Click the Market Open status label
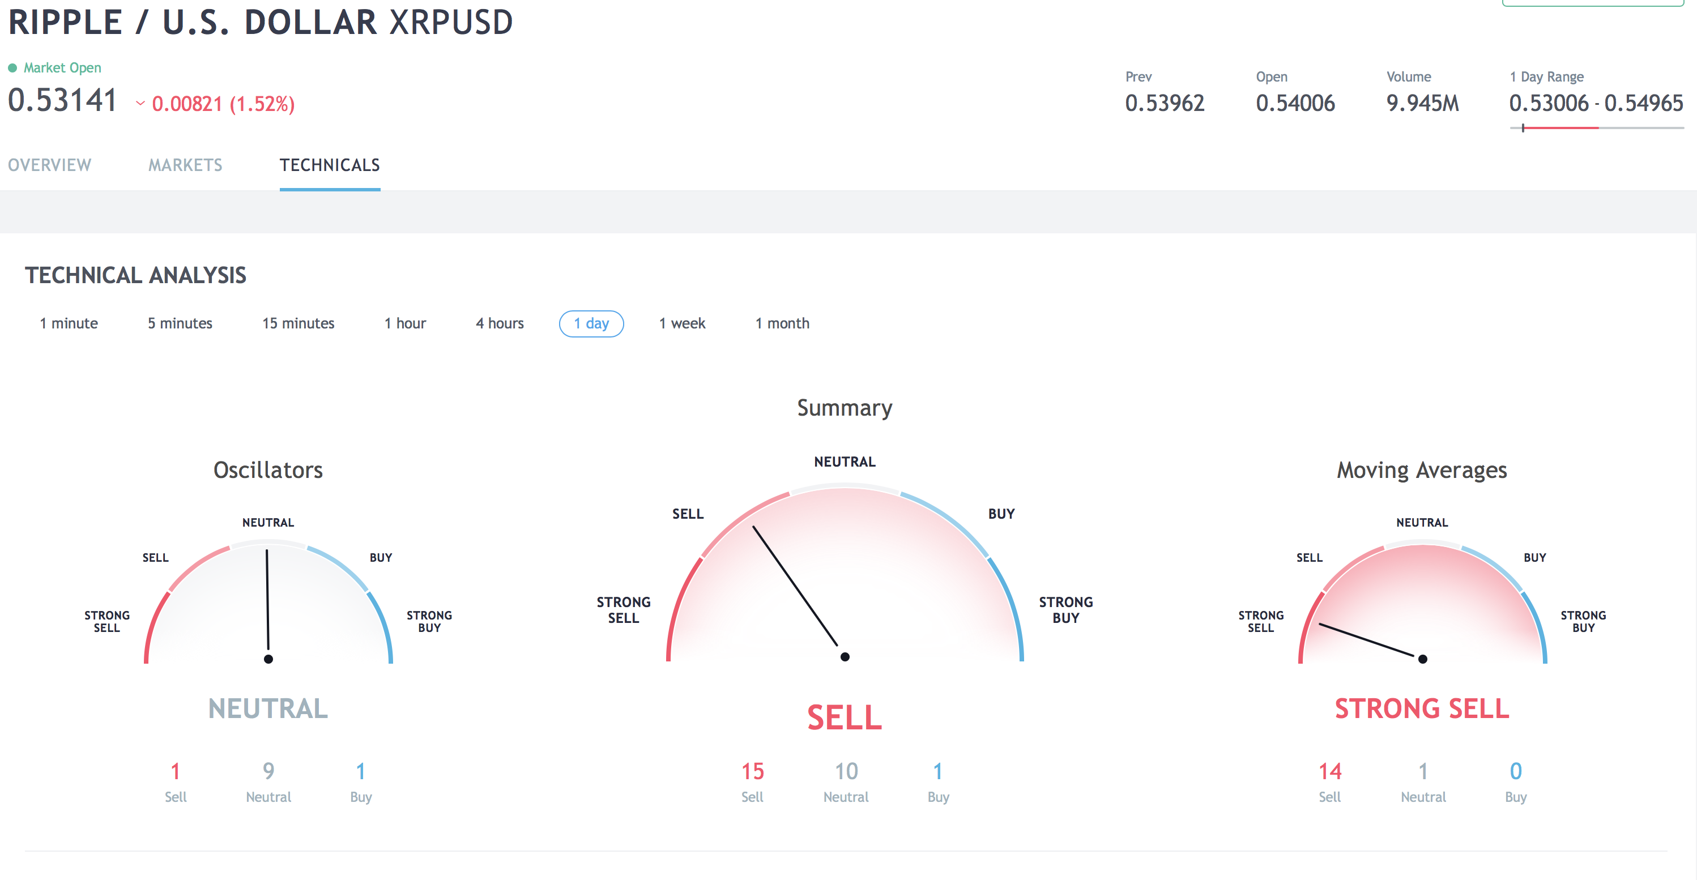The image size is (1697, 880). tap(62, 68)
